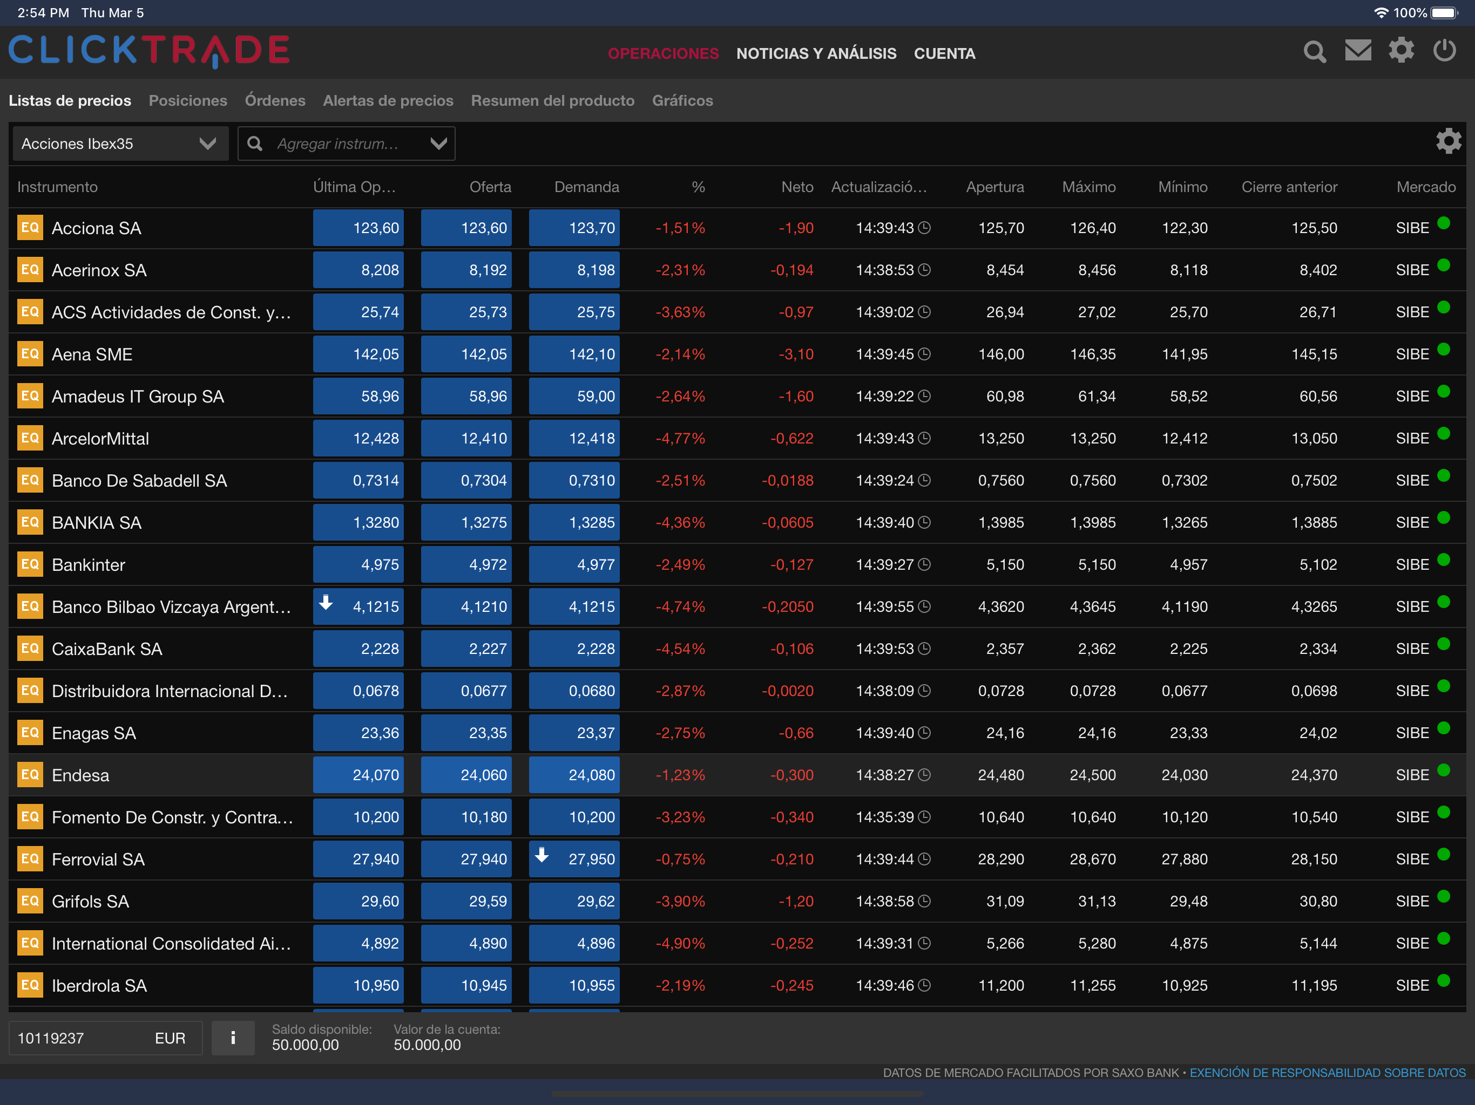Click the EQ icon for CaixaBank SA
Viewport: 1475px width, 1105px height.
coord(30,649)
